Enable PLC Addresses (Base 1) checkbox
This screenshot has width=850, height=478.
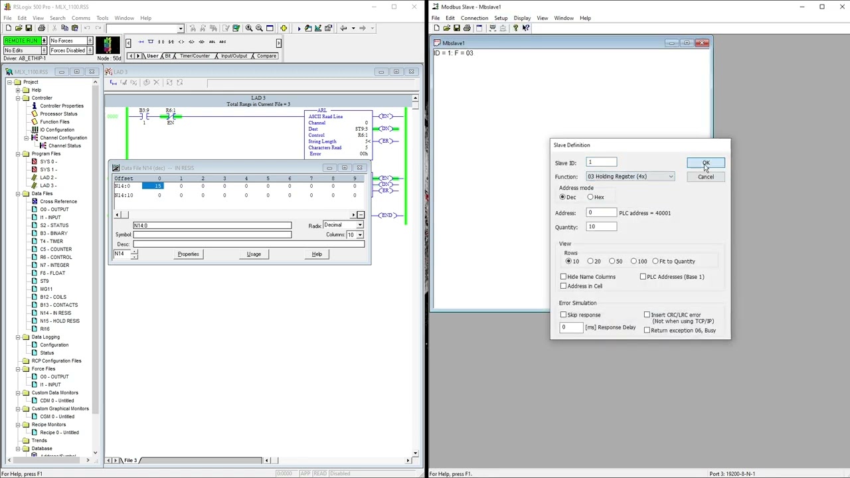click(x=643, y=277)
